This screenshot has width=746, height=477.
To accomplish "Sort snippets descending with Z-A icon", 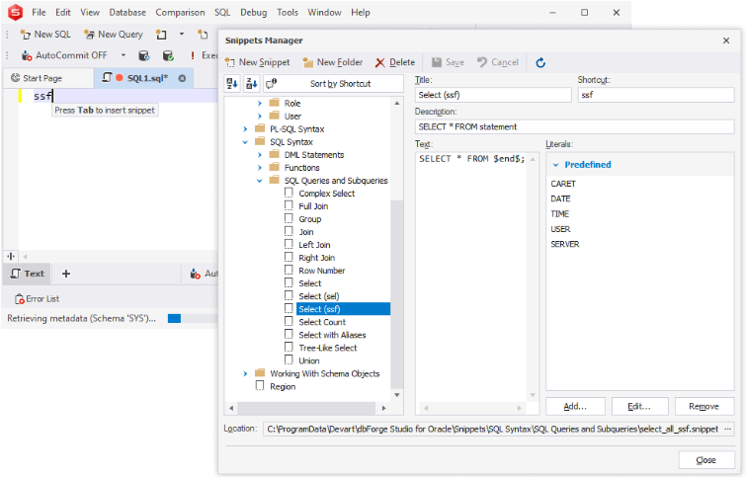I will point(251,84).
